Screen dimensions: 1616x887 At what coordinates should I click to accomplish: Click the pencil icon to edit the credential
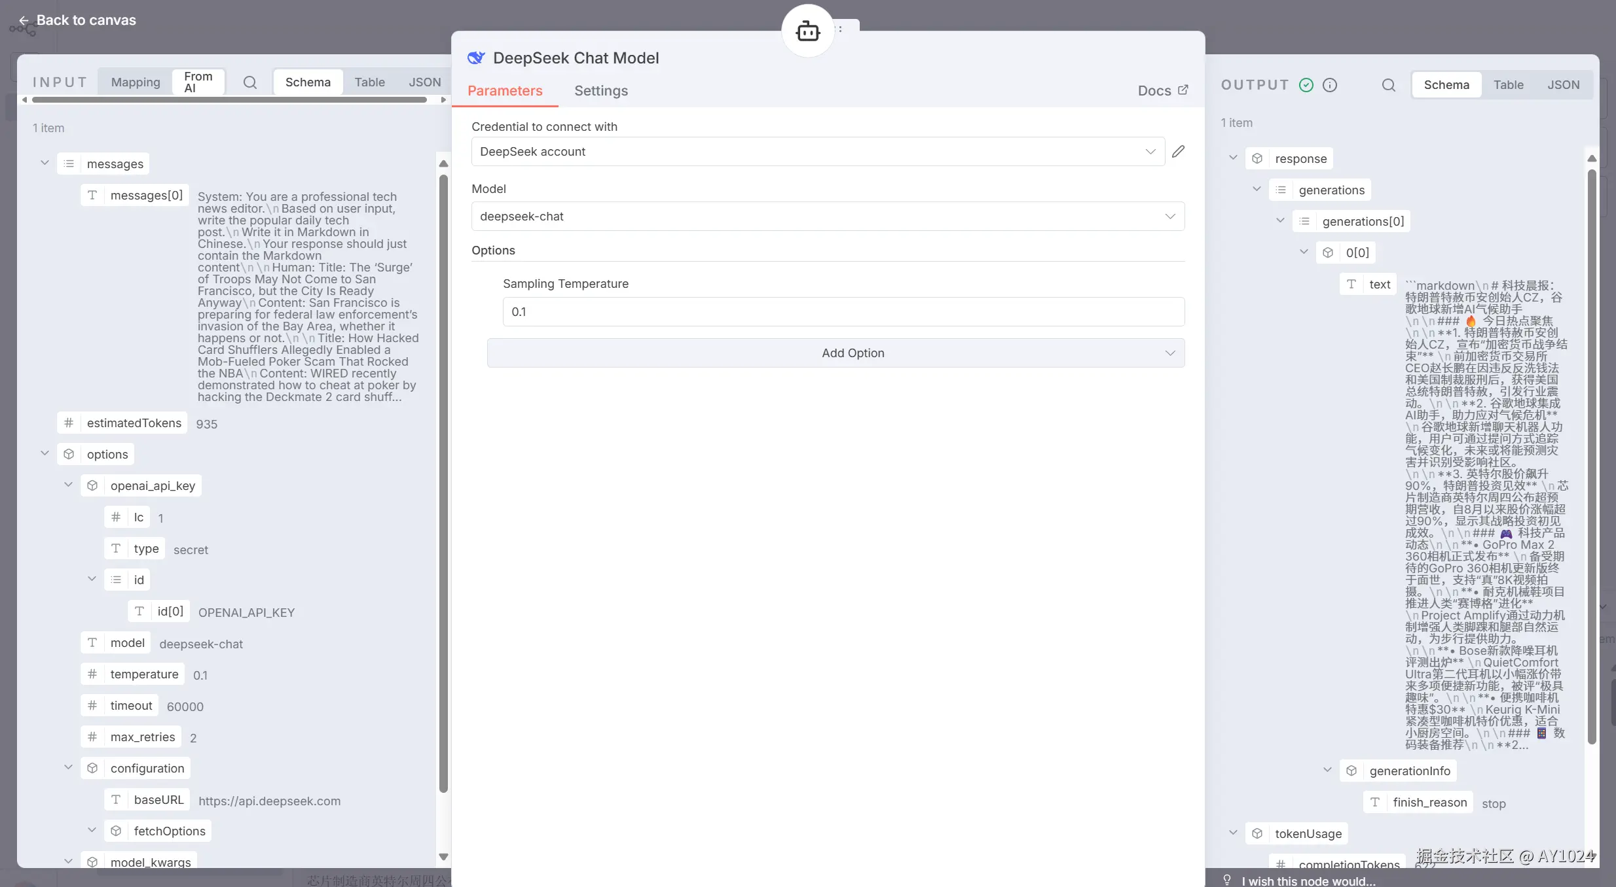click(x=1178, y=152)
